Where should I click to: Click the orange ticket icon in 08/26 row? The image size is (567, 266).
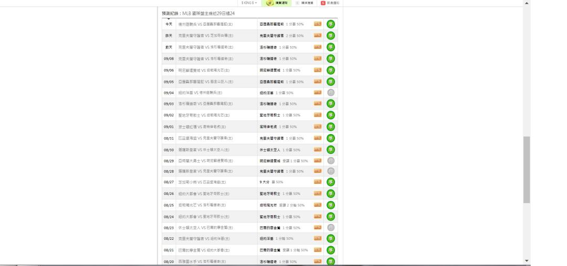pos(318,193)
